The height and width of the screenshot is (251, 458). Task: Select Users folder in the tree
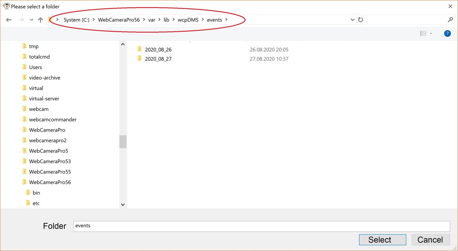[x=35, y=67]
